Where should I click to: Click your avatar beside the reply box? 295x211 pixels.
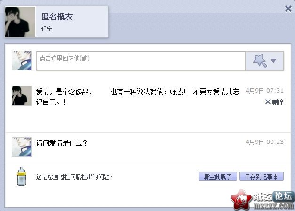click(x=22, y=61)
